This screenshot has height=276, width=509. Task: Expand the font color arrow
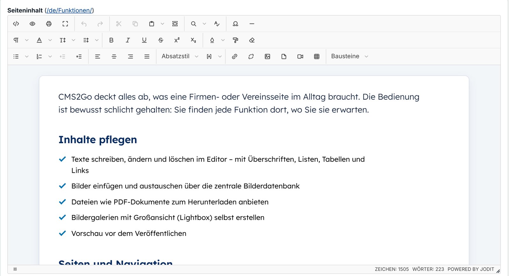(50, 40)
